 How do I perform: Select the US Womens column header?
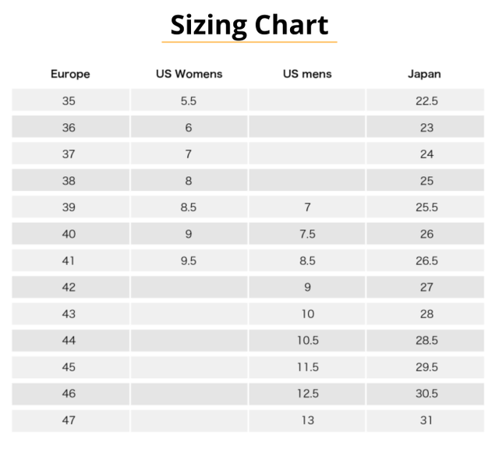[189, 74]
